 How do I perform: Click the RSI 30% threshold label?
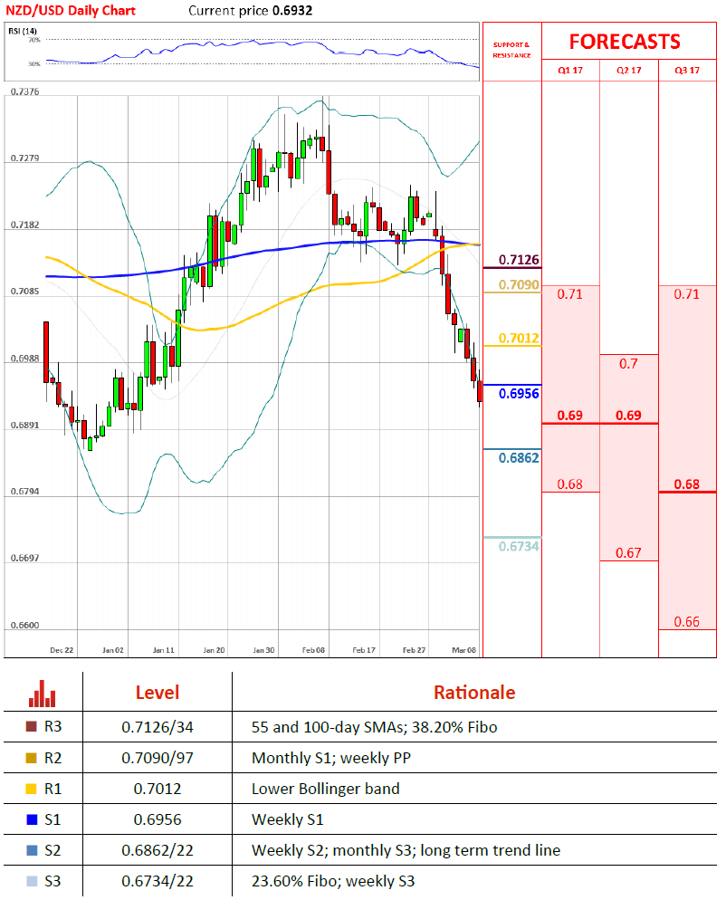[x=34, y=63]
